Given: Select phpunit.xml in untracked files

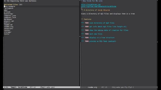Looking at the screenshot, I should tap(9, 21).
